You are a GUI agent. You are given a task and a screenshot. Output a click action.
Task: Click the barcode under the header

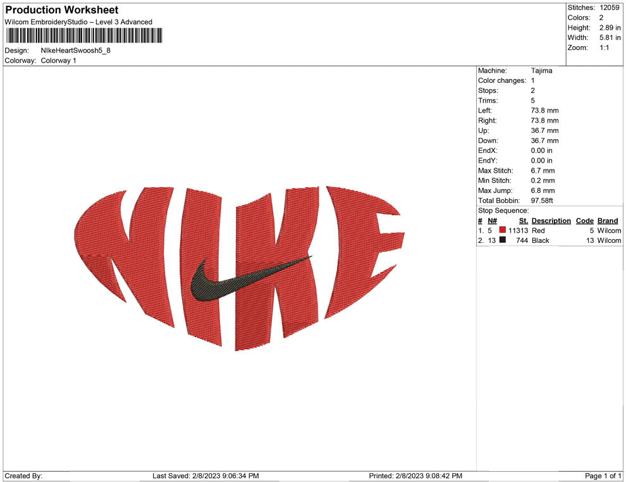coord(84,35)
